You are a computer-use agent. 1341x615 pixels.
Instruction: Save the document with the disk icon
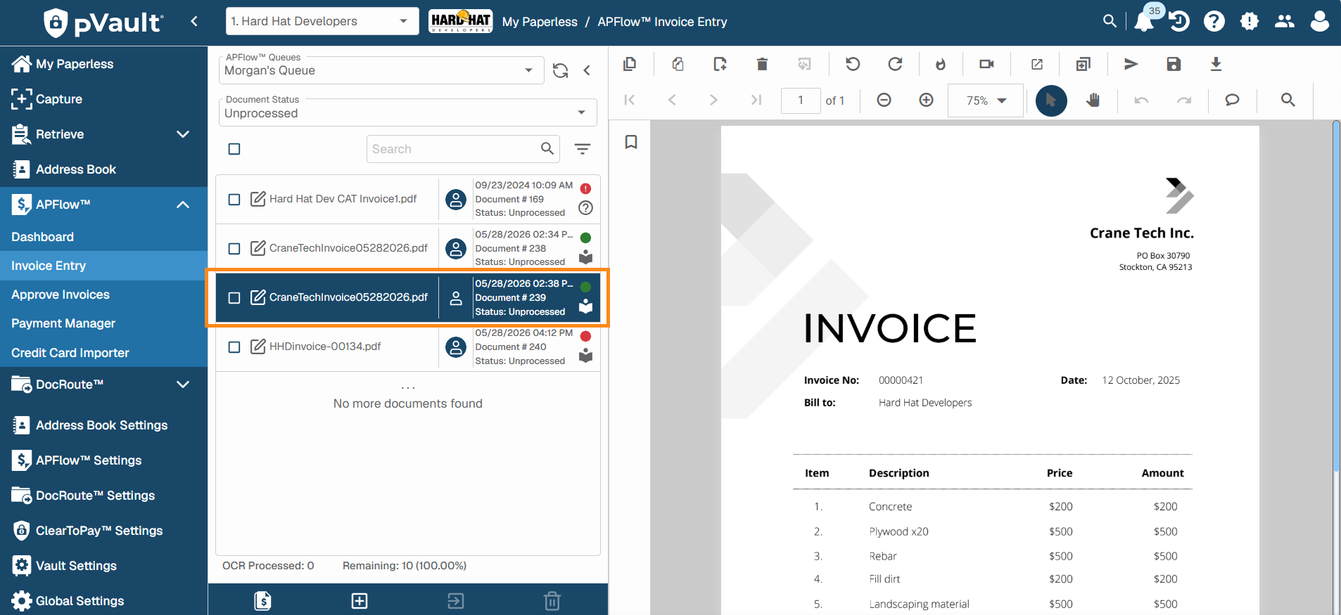tap(1174, 64)
